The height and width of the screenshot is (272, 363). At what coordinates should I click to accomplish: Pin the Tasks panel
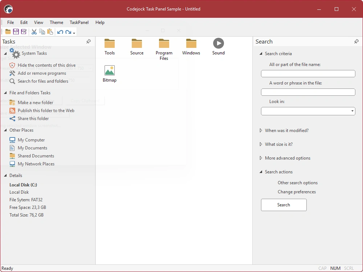(x=89, y=41)
